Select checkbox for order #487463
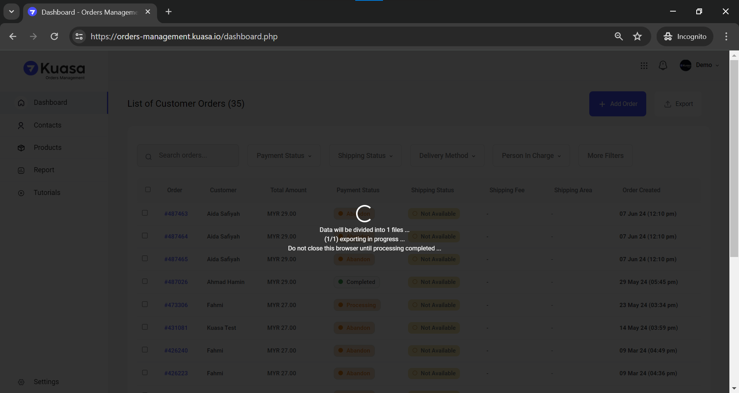The image size is (739, 393). click(x=145, y=213)
